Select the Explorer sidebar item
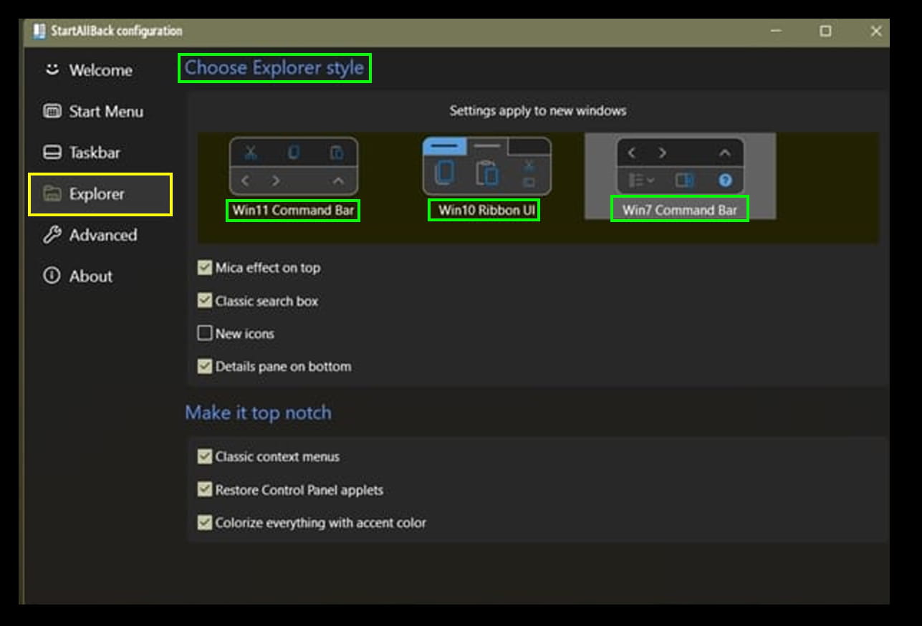 [100, 194]
